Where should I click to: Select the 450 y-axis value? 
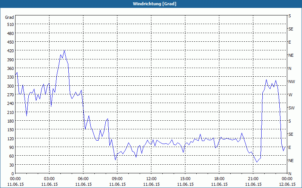tap(11, 42)
